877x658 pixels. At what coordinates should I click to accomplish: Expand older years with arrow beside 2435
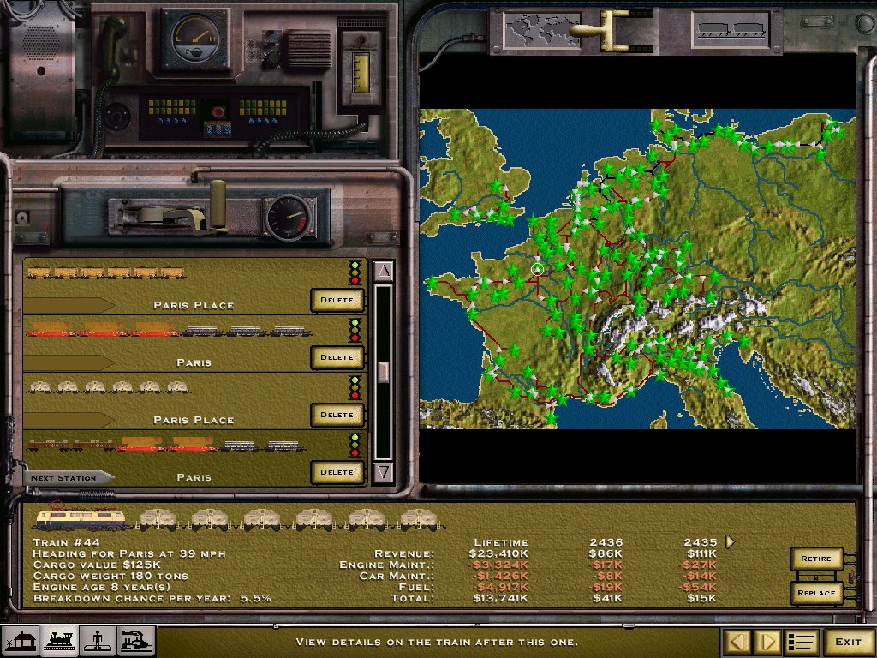pyautogui.click(x=730, y=541)
